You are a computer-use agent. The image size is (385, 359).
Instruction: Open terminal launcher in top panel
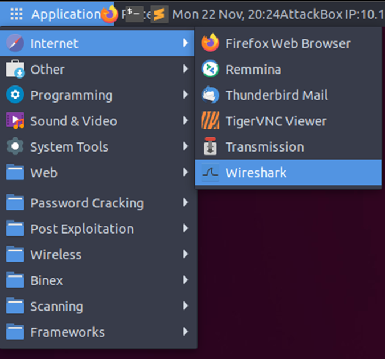(134, 14)
